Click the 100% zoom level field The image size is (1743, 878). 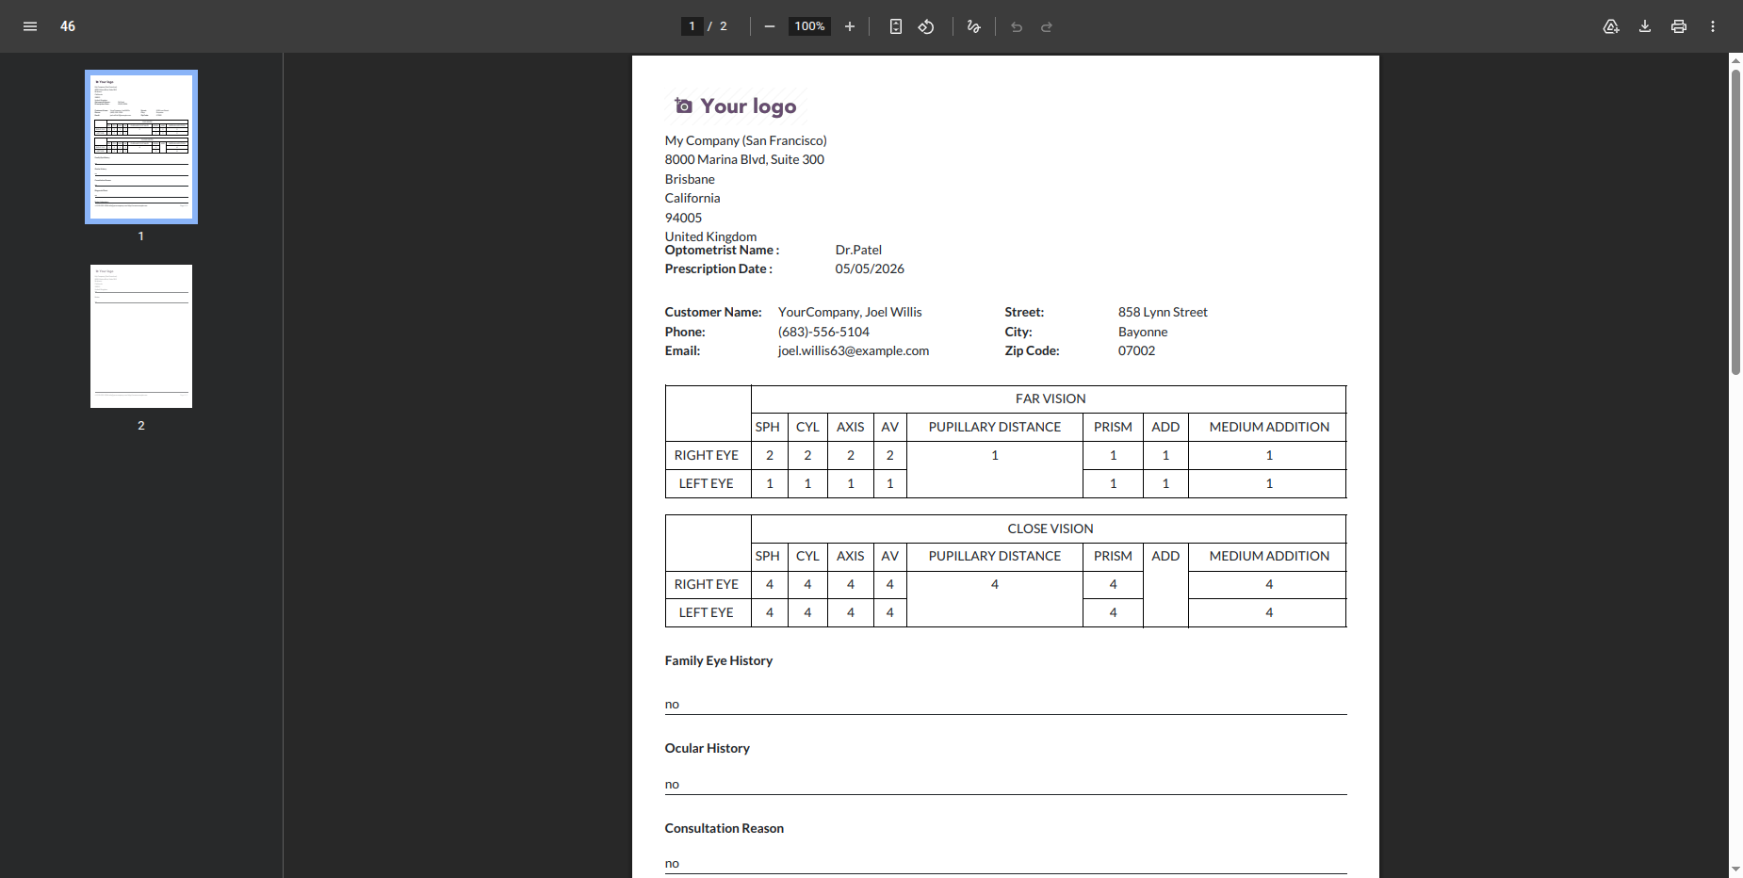[809, 26]
